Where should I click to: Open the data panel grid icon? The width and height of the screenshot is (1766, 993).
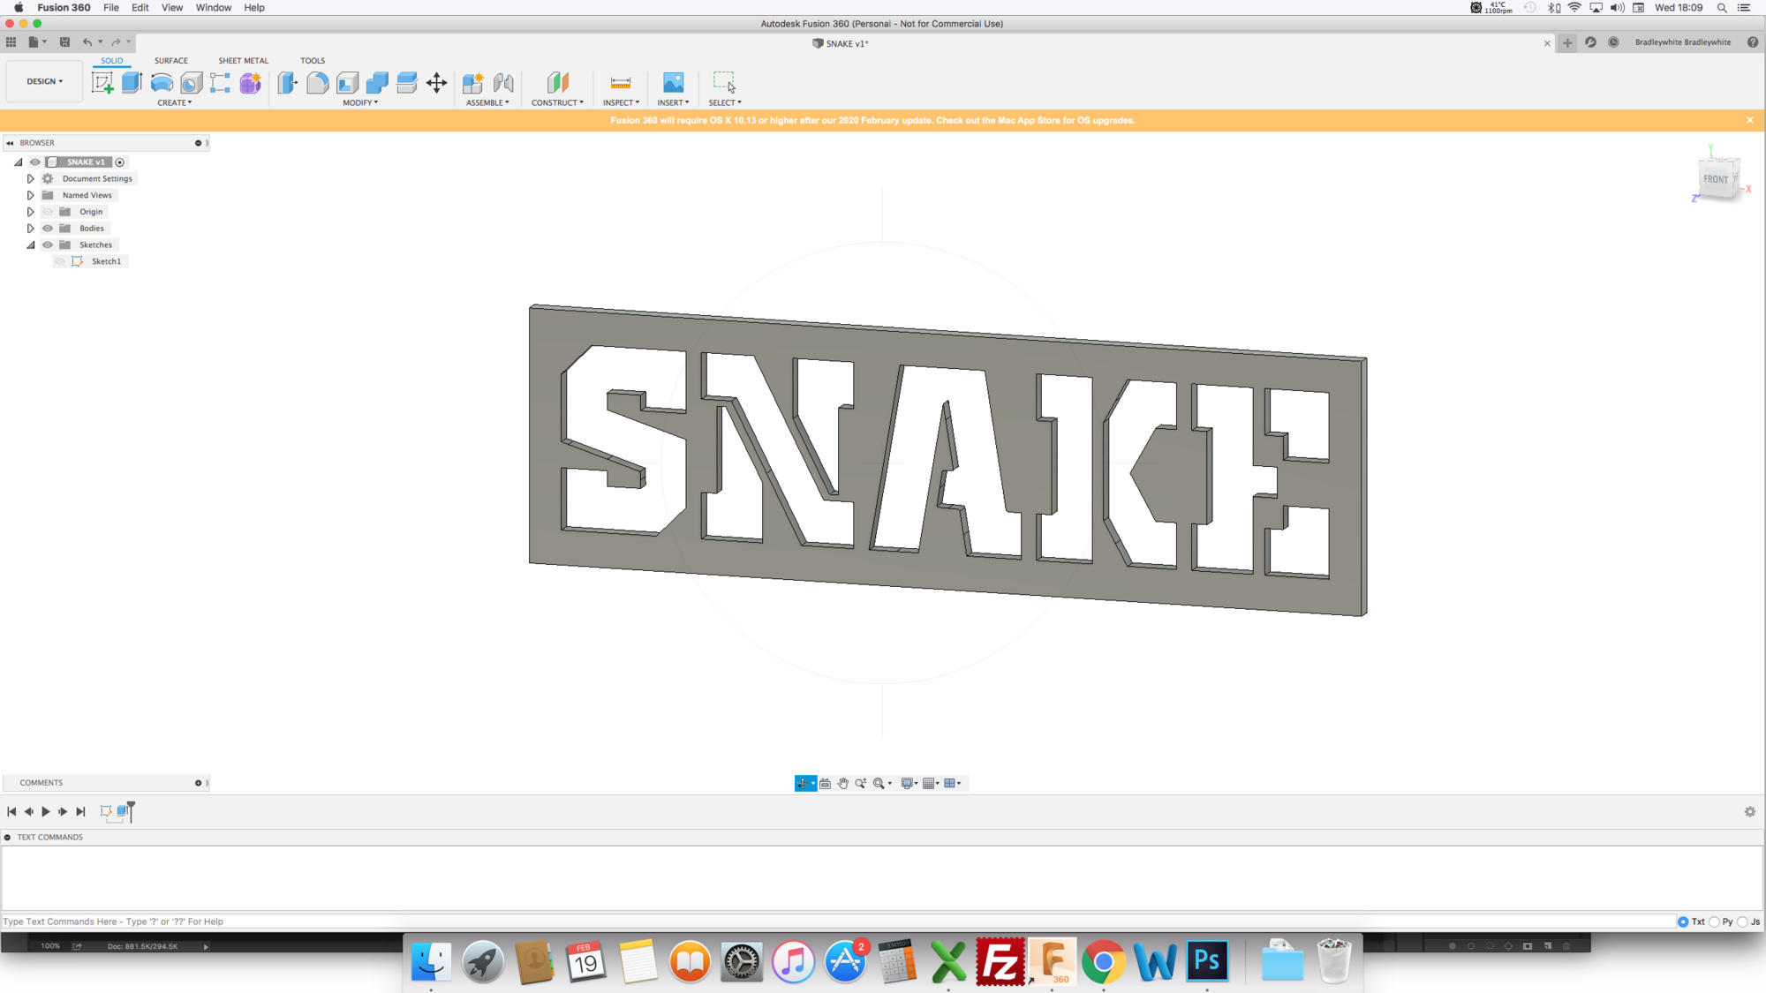pos(11,42)
